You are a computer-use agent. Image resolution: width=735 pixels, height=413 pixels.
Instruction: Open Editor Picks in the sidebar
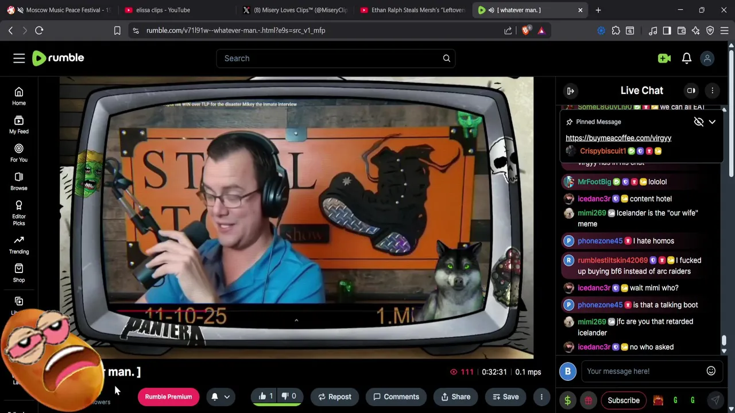(19, 213)
